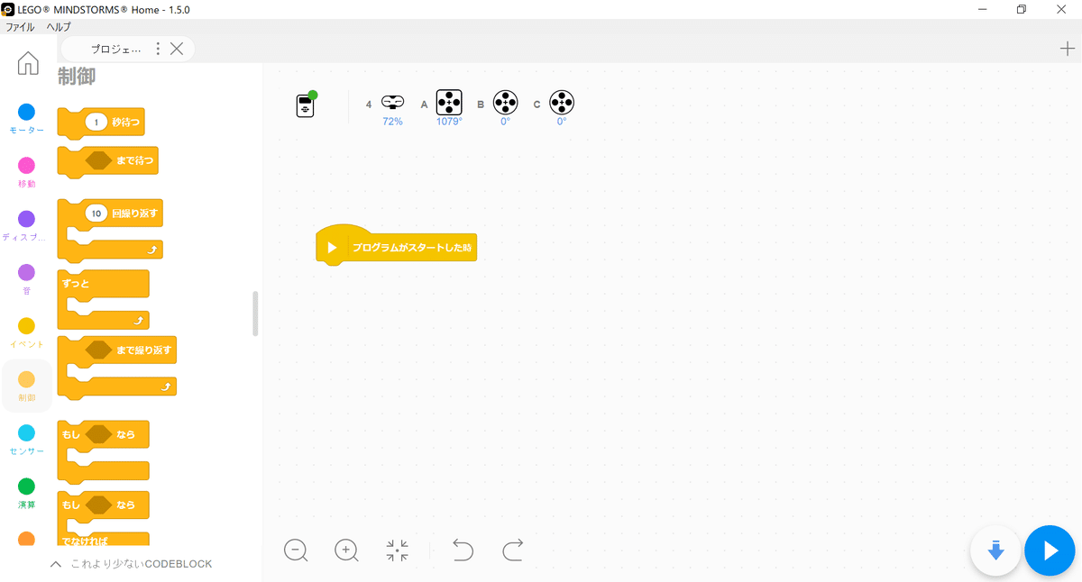
Task: Open the project tab options menu
Action: [159, 49]
